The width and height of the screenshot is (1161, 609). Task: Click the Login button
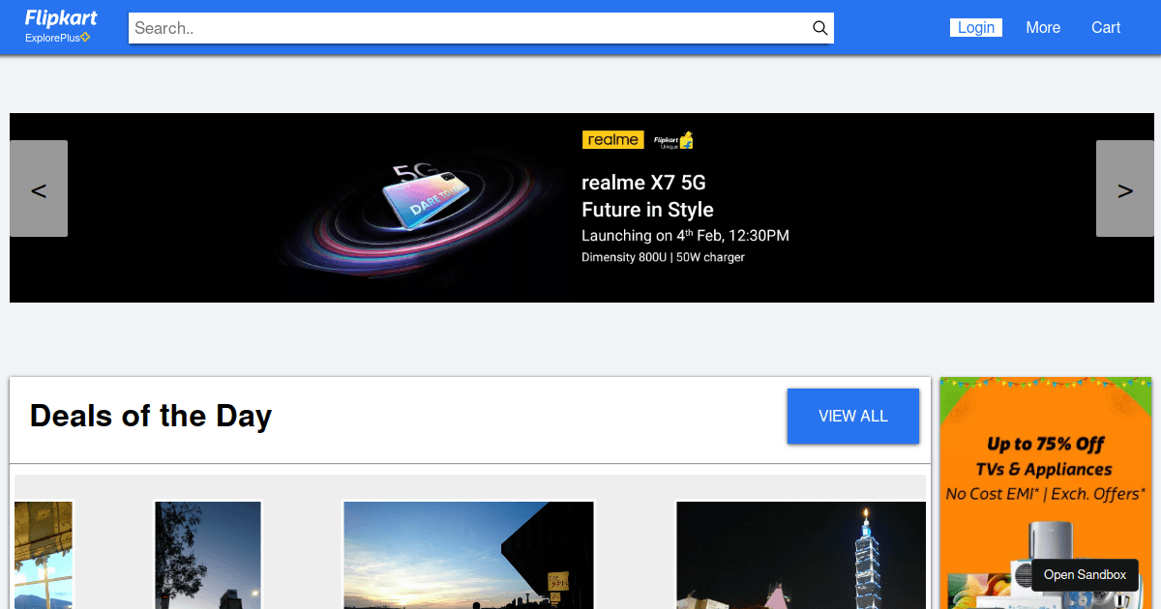click(975, 27)
